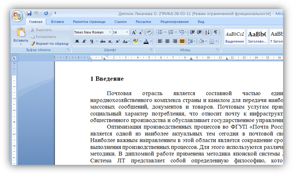Image resolution: width=293 pixels, height=174 pixels.
Task: Expand the font size dropdown arrow
Action: (127, 32)
